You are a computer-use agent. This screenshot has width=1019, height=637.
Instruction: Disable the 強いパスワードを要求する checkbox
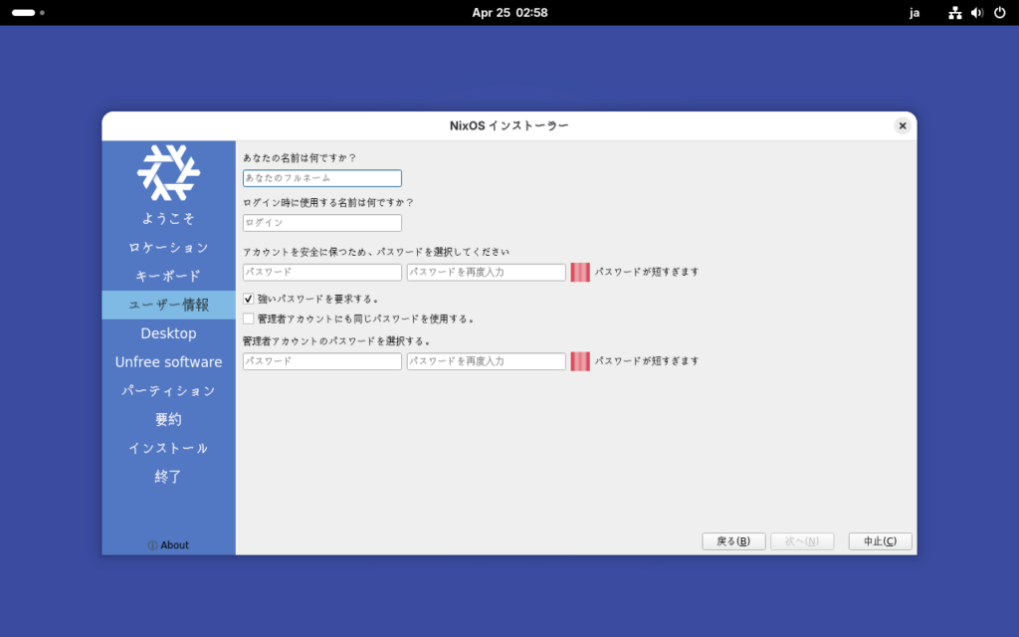[249, 299]
